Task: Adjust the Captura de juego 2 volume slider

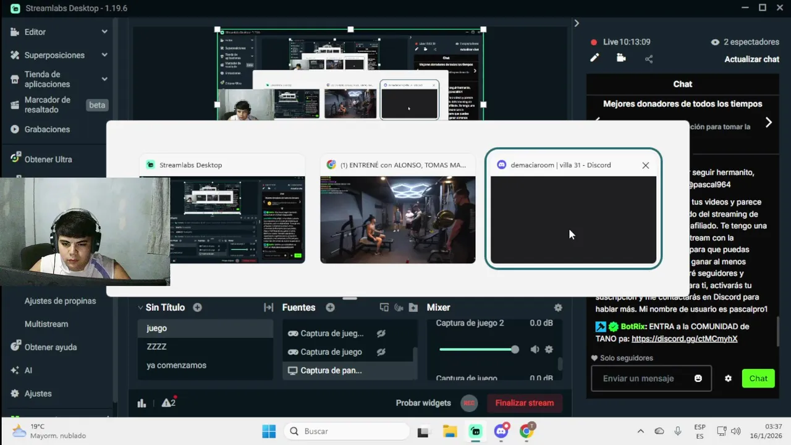Action: pyautogui.click(x=479, y=349)
